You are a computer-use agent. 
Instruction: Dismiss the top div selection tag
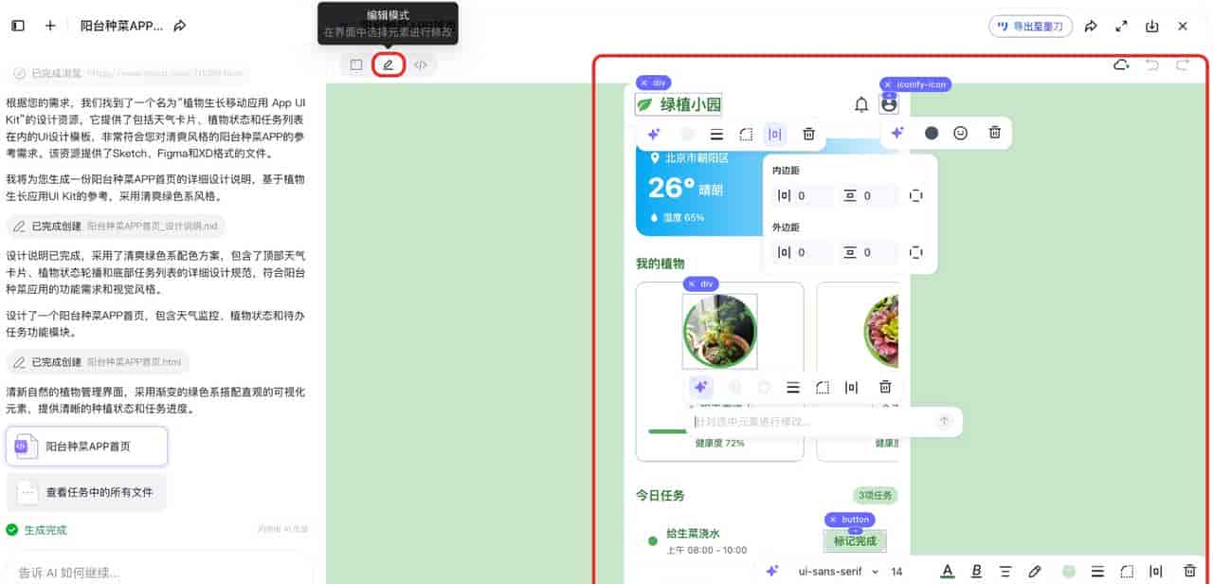[643, 83]
